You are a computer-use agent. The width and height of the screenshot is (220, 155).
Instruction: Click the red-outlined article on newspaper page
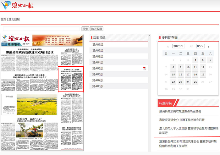tap(71, 79)
